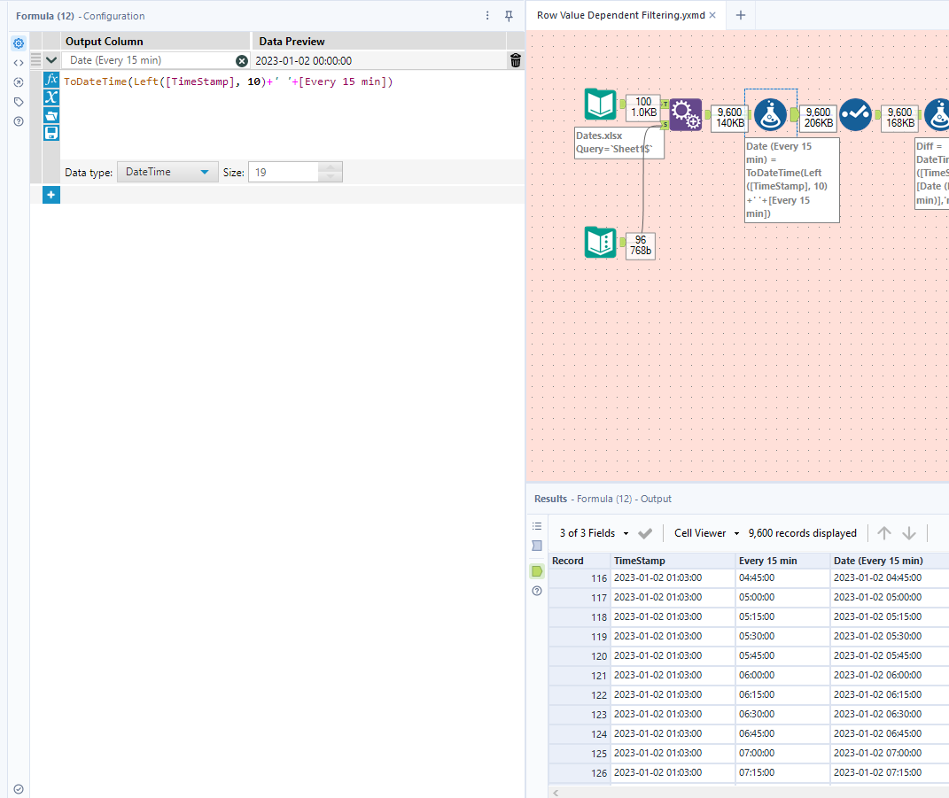Select the Dates.xlsx Input Data tool
This screenshot has width=949, height=798.
click(600, 105)
